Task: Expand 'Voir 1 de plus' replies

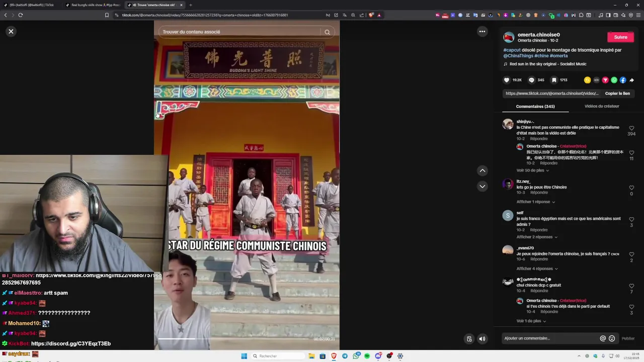Action: tap(531, 321)
